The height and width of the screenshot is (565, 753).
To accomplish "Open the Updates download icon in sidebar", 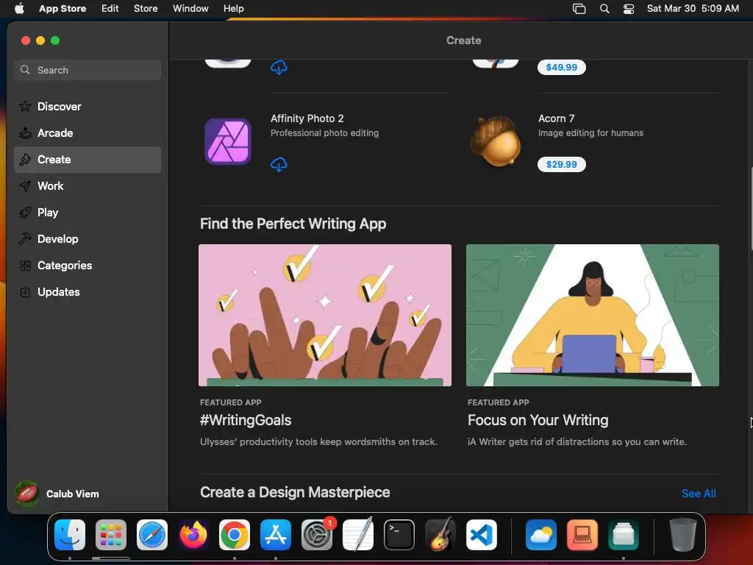I will tap(25, 291).
